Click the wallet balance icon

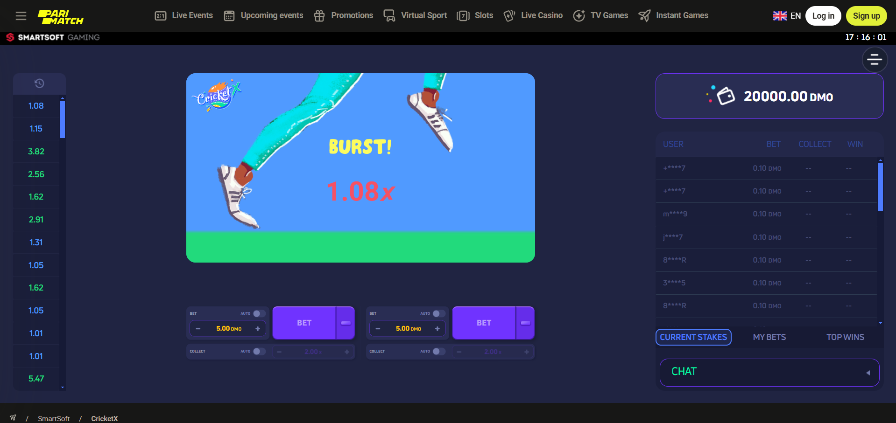(x=725, y=96)
